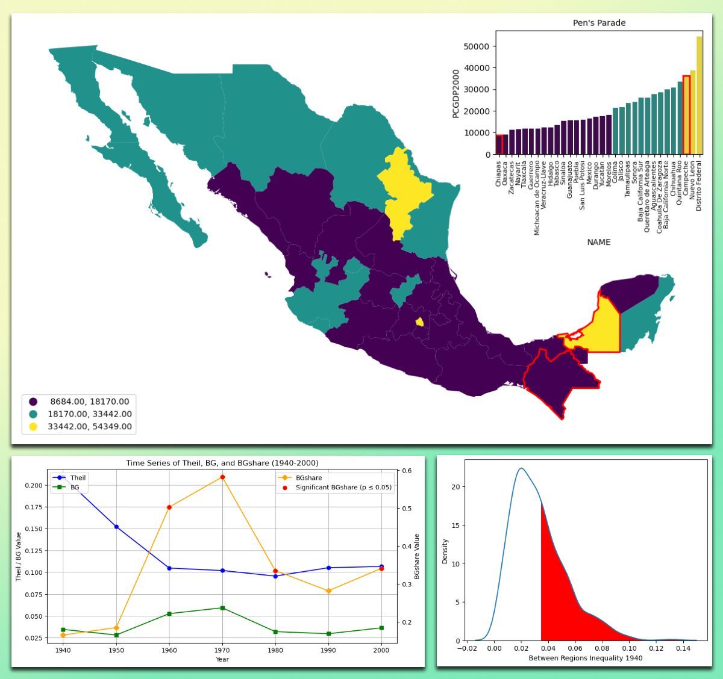Click the red-outlined Chiapas bar in Pen's Parade
The width and height of the screenshot is (723, 679).
pyautogui.click(x=499, y=144)
